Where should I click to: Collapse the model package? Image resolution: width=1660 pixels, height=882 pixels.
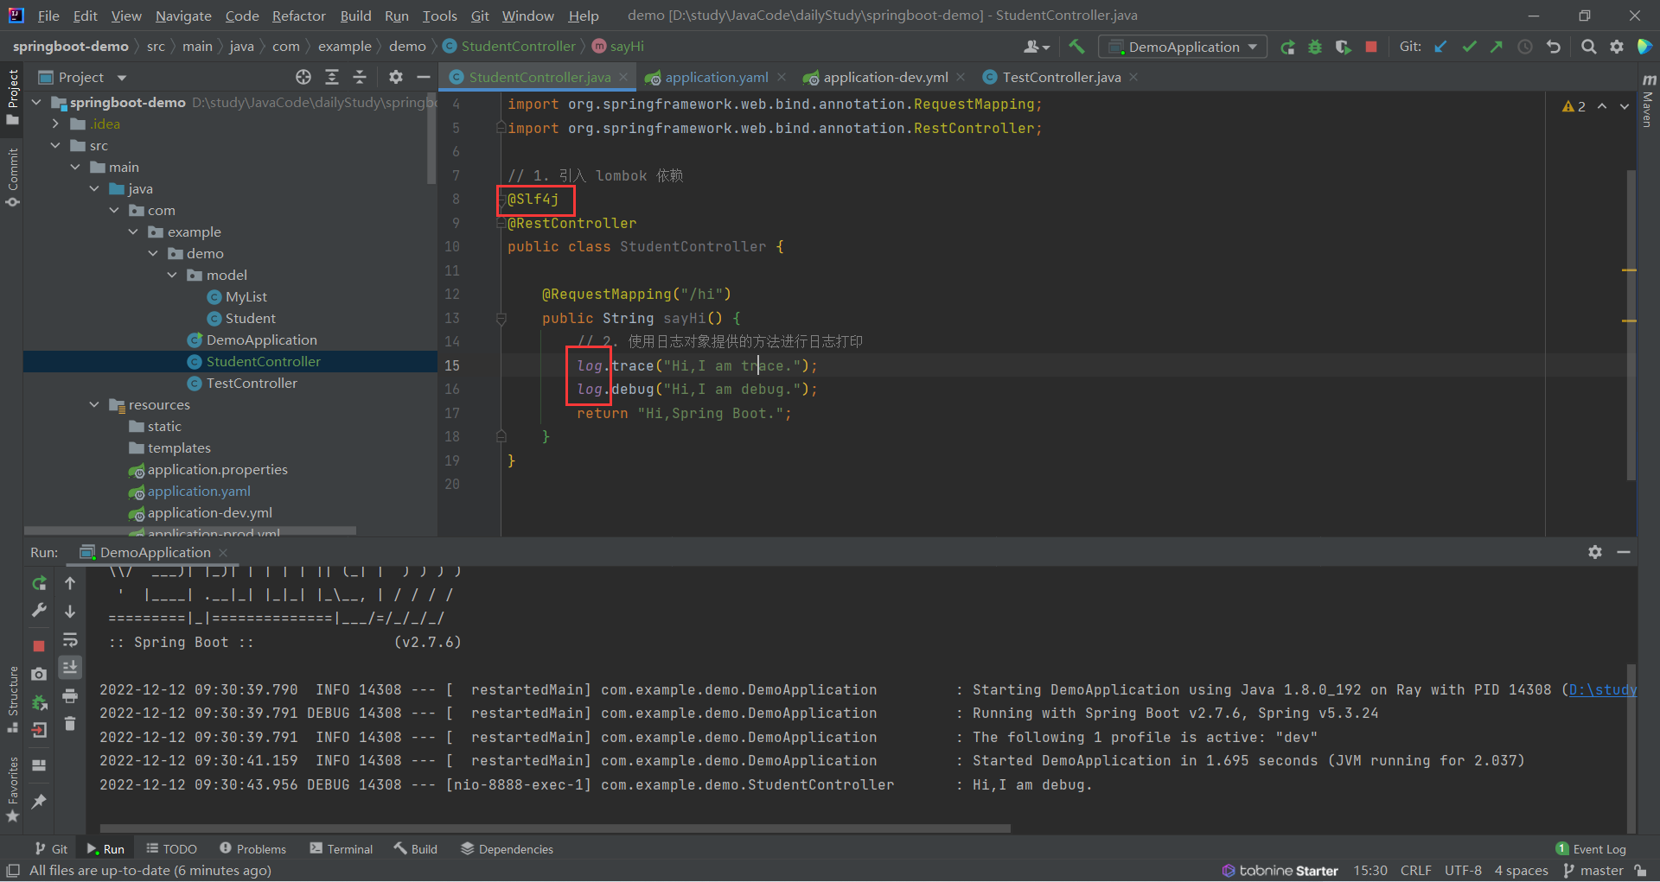[172, 275]
